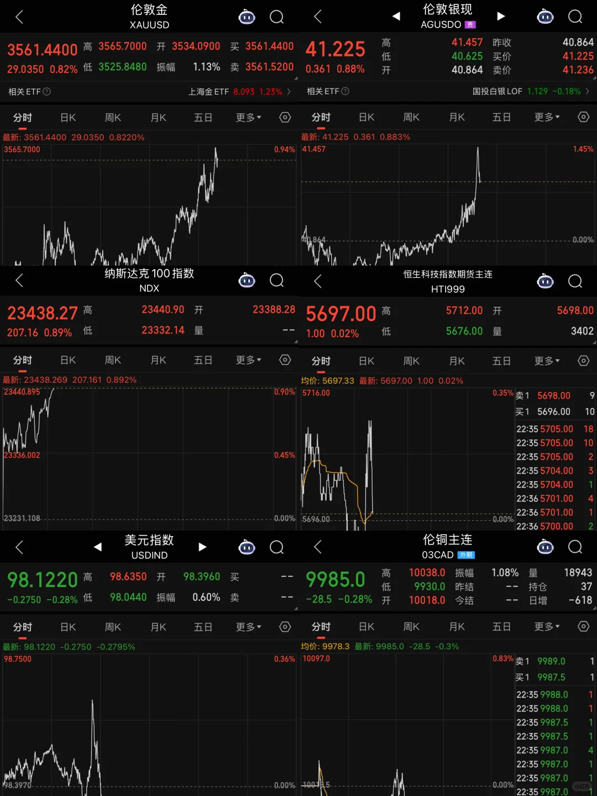The width and height of the screenshot is (597, 796).
Task: Expand 更多 dropdown in 美元指数 panel
Action: tap(248, 627)
